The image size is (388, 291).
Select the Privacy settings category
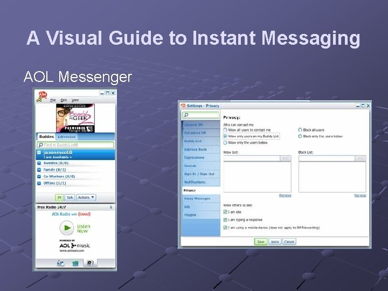(x=201, y=190)
